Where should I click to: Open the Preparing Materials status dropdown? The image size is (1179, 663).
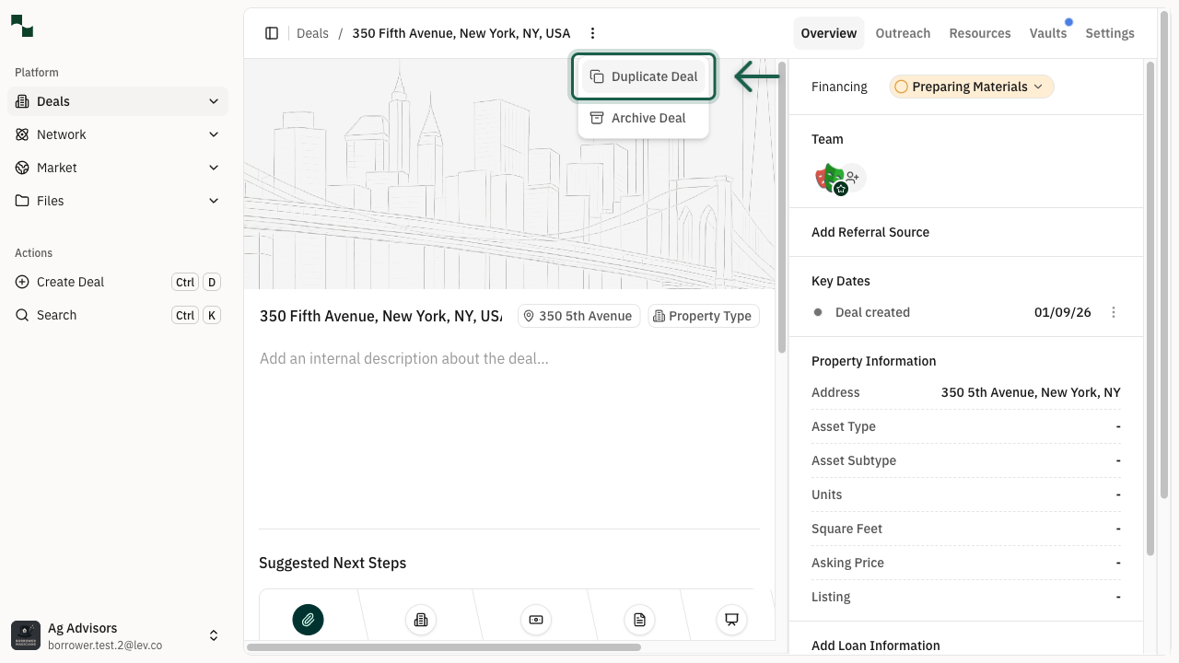[971, 87]
